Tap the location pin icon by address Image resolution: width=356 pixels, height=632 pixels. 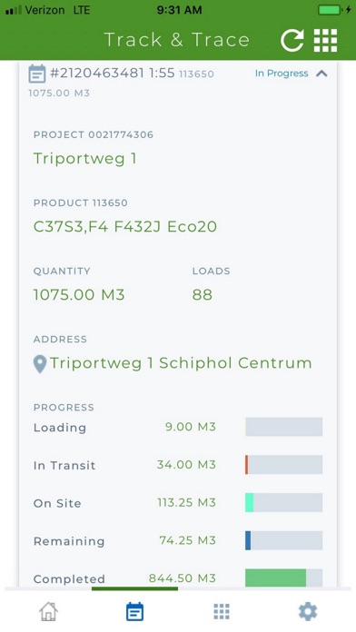(x=40, y=364)
